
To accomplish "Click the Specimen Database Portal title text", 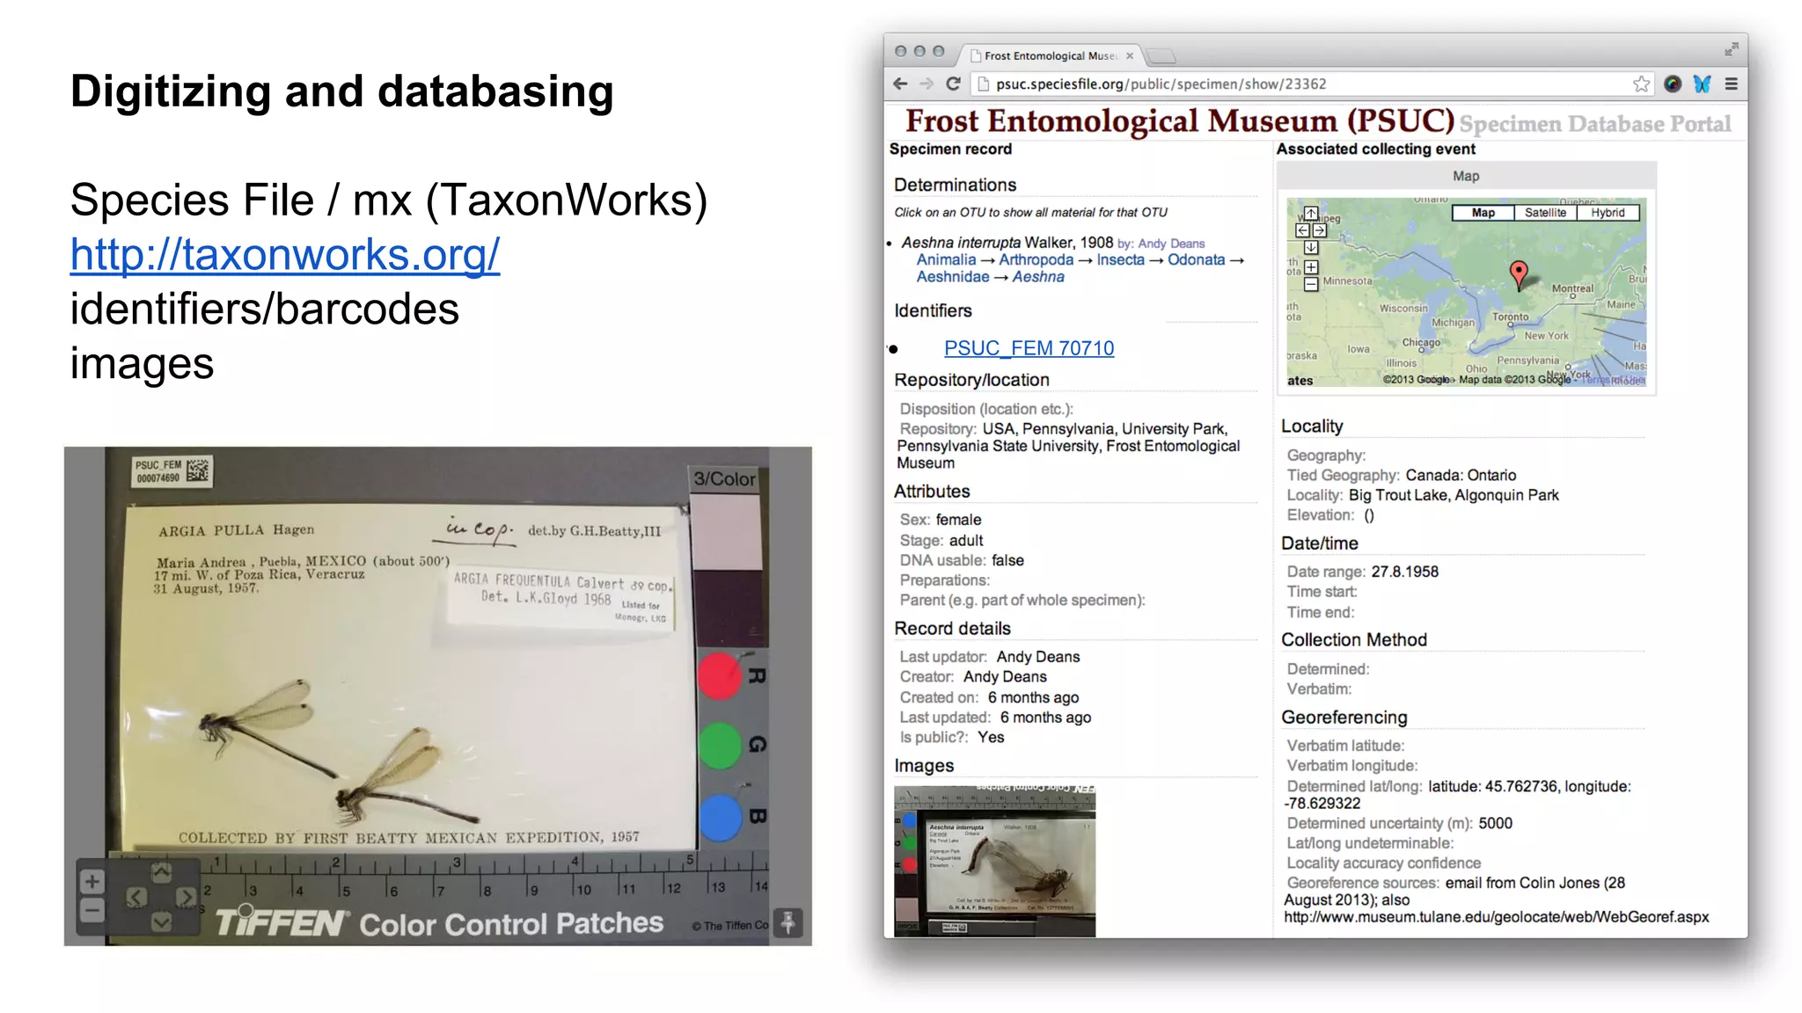I will (x=1594, y=124).
